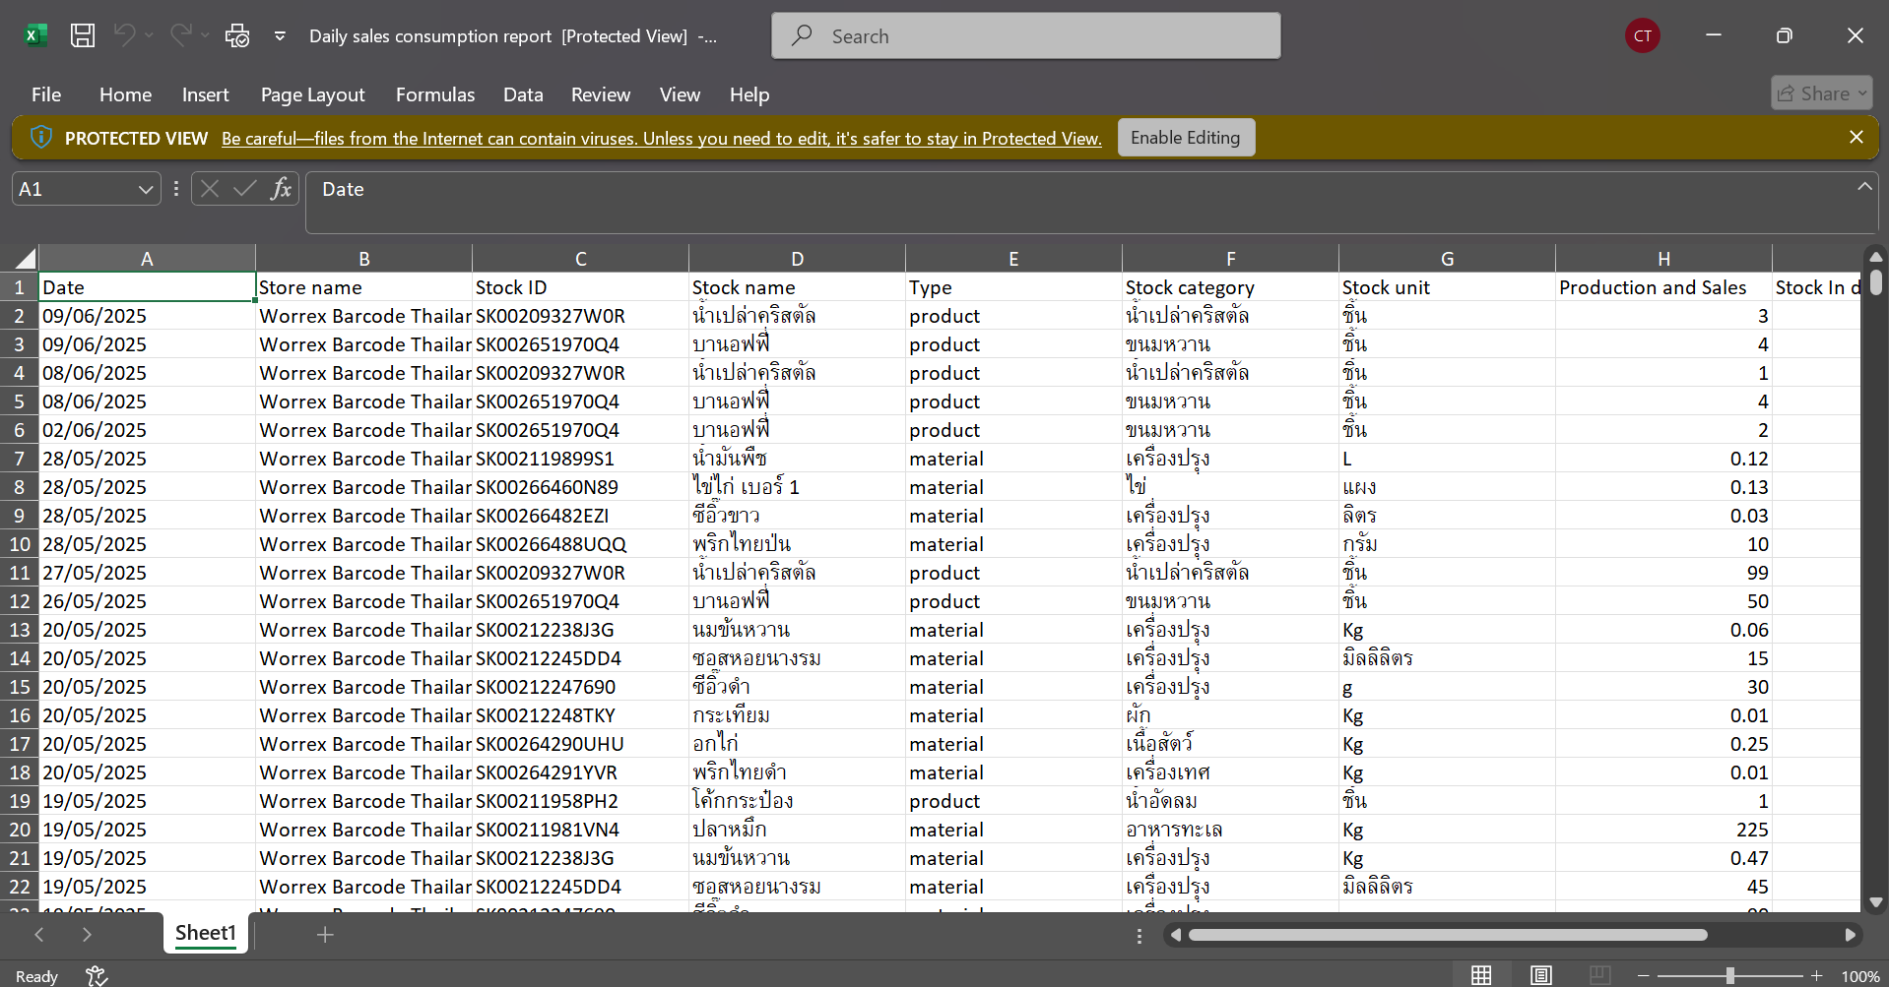Screen dimensions: 1889x987
Task: Switch to the Insert tab
Action: [x=205, y=94]
